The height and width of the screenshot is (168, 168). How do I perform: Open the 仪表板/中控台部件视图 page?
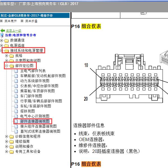tap(39, 86)
